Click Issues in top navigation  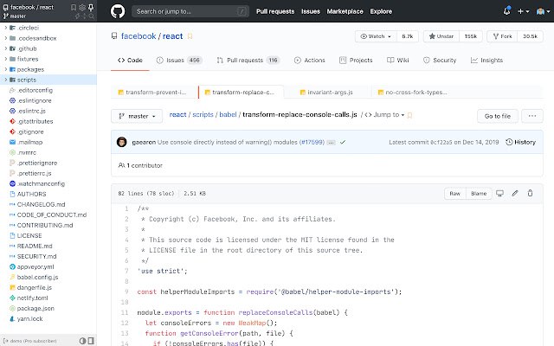[311, 11]
